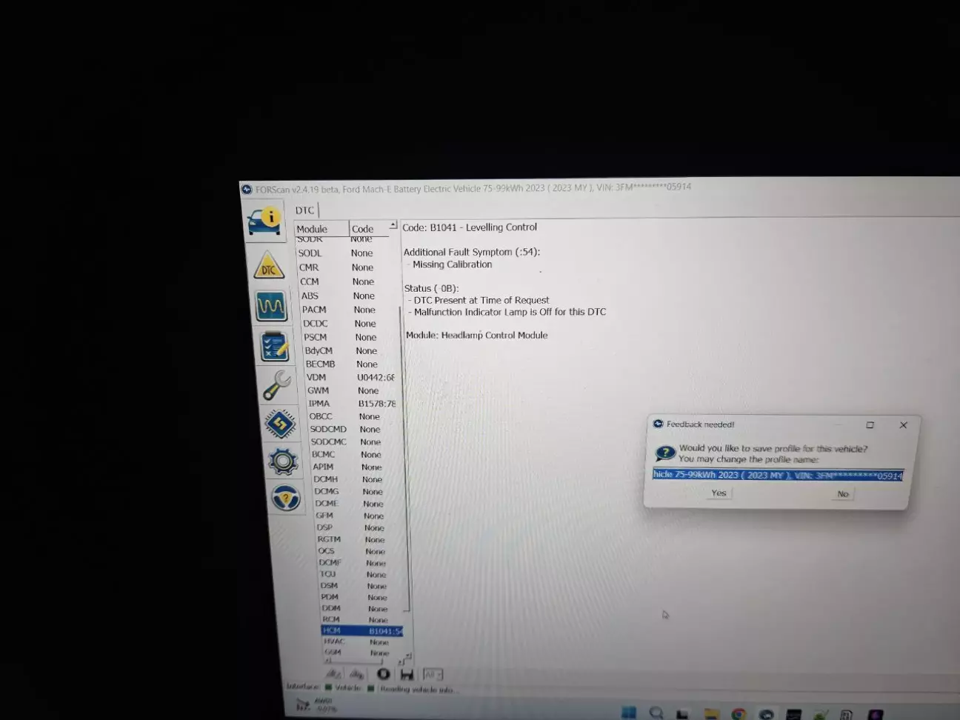Open the All filter dropdown

(433, 674)
